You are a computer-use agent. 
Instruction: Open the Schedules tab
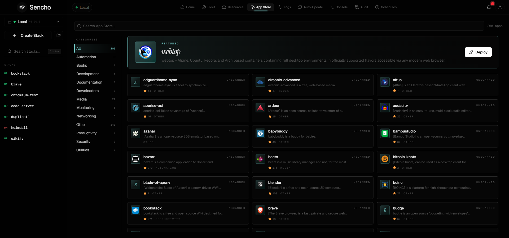(386, 7)
